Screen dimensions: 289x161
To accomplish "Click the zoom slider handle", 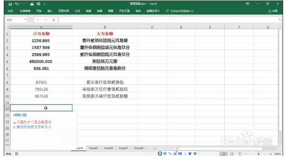I will pos(259,154).
